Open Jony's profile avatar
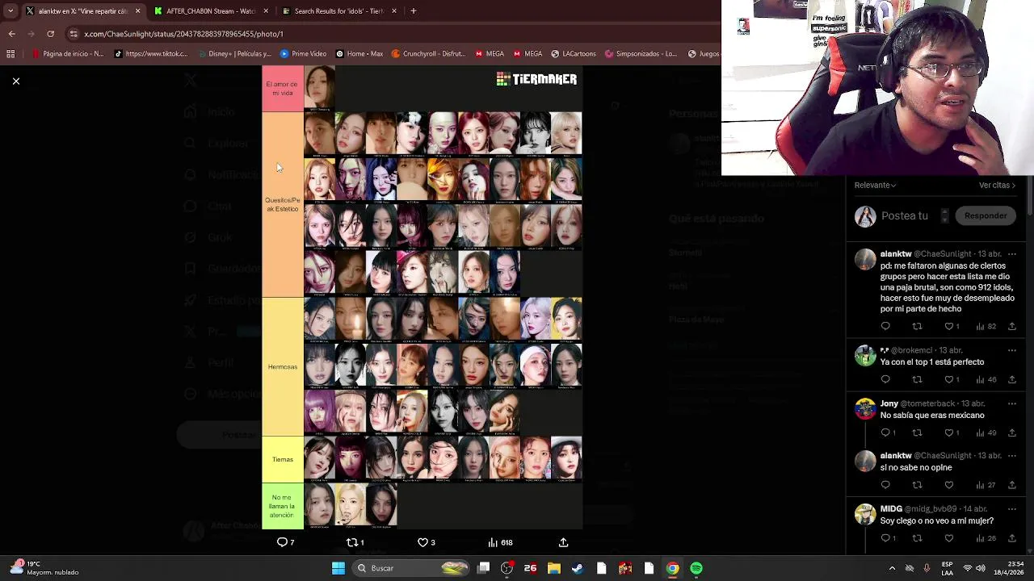The width and height of the screenshot is (1034, 581). 865,408
